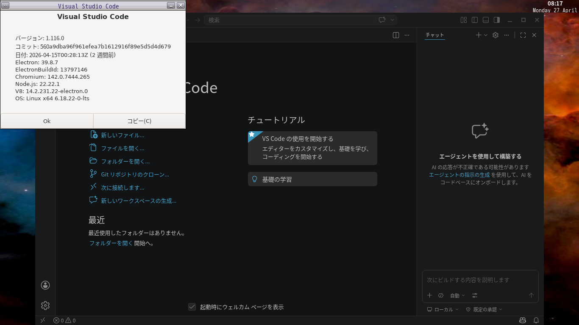
Task: Click the Git リポジトリのクローン... link
Action: tap(135, 174)
